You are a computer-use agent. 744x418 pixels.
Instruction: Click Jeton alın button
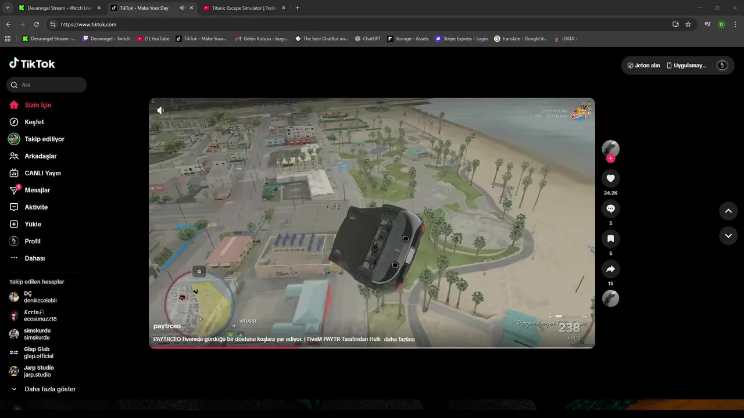(643, 66)
